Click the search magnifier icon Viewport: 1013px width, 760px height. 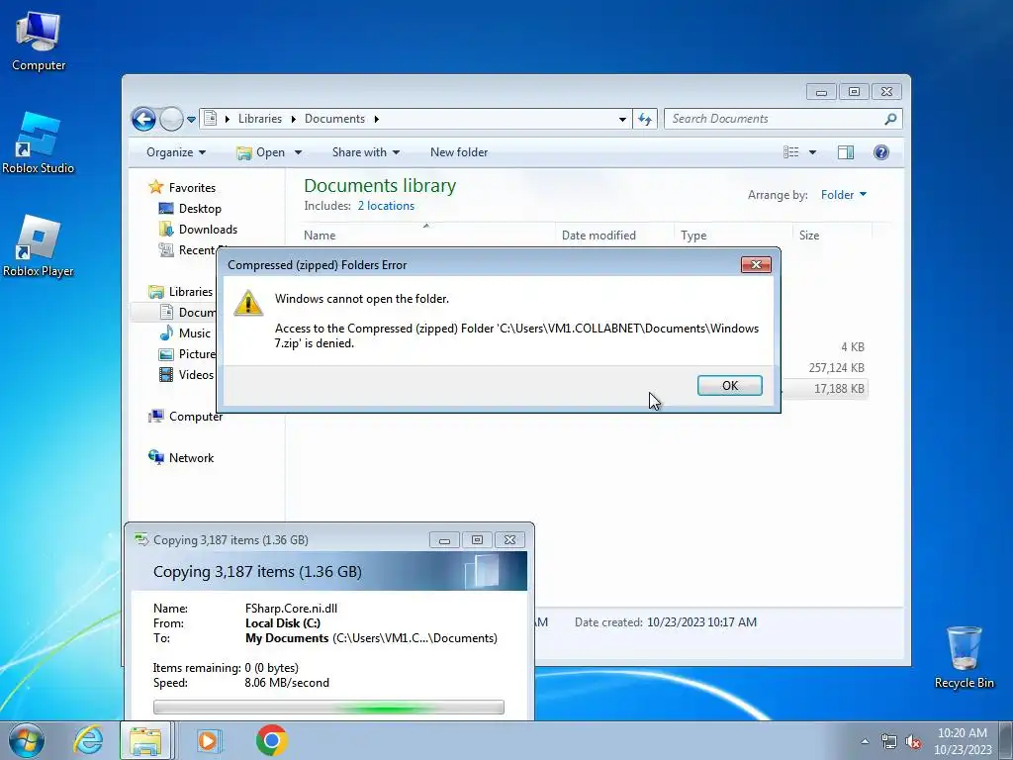890,119
